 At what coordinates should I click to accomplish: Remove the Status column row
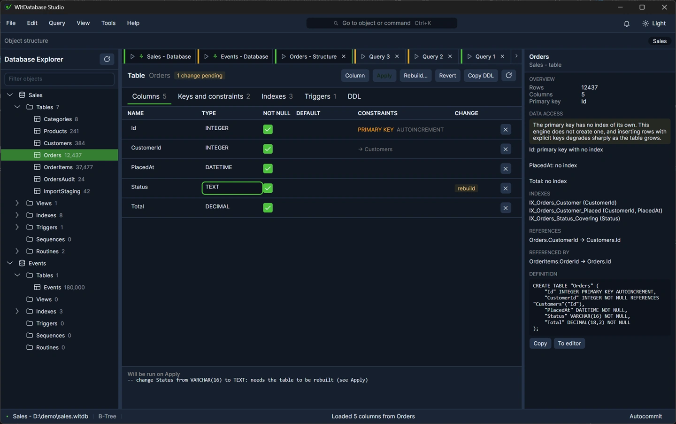point(506,188)
